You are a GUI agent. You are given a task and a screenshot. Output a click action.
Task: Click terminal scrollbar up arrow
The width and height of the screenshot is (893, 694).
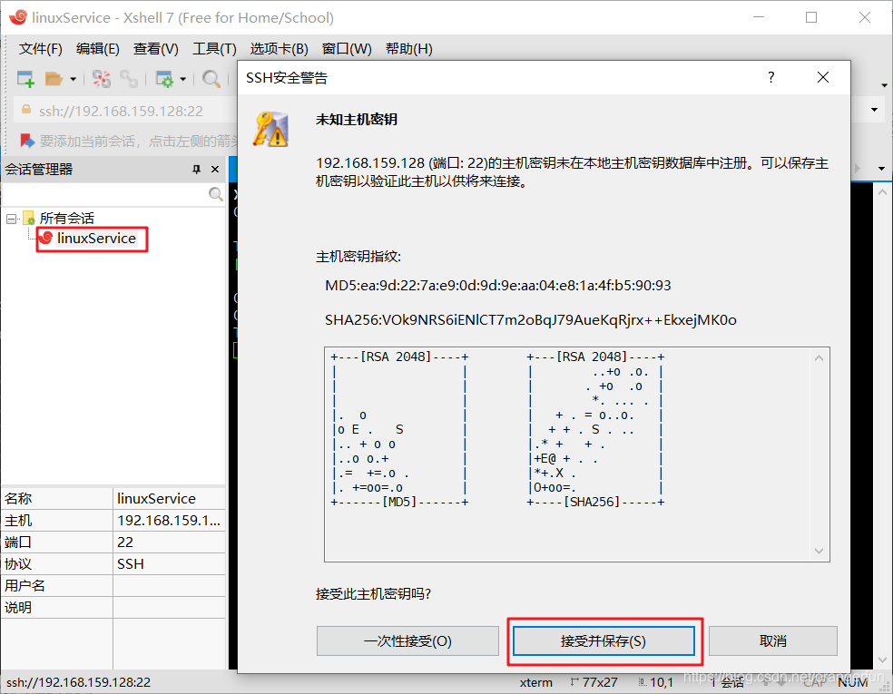click(882, 192)
